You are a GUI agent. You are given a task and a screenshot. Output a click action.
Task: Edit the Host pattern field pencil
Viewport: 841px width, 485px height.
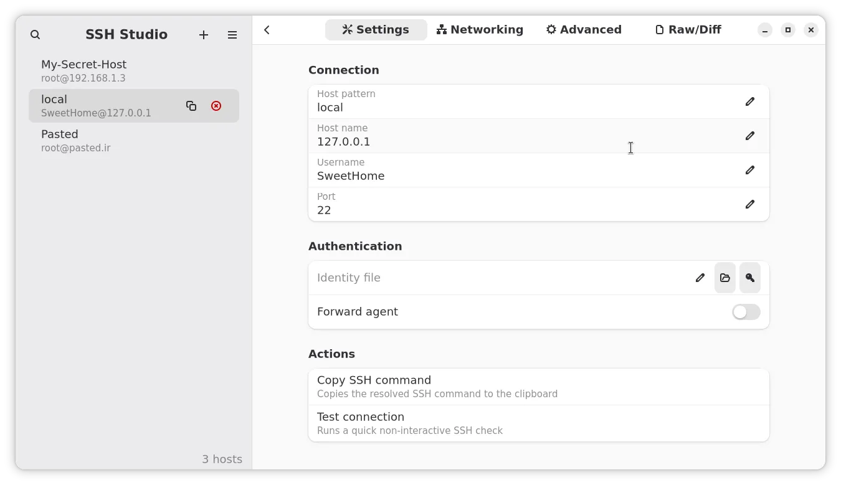click(x=750, y=101)
